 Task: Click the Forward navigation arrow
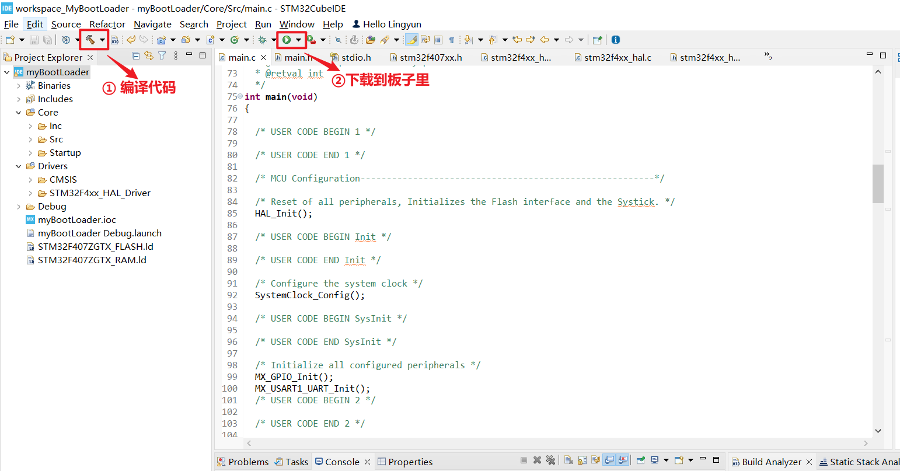(569, 40)
